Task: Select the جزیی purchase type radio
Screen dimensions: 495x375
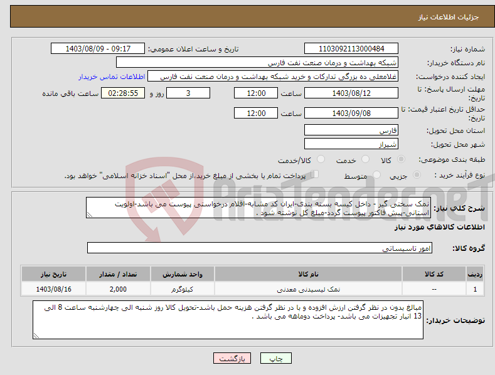Action: point(417,174)
